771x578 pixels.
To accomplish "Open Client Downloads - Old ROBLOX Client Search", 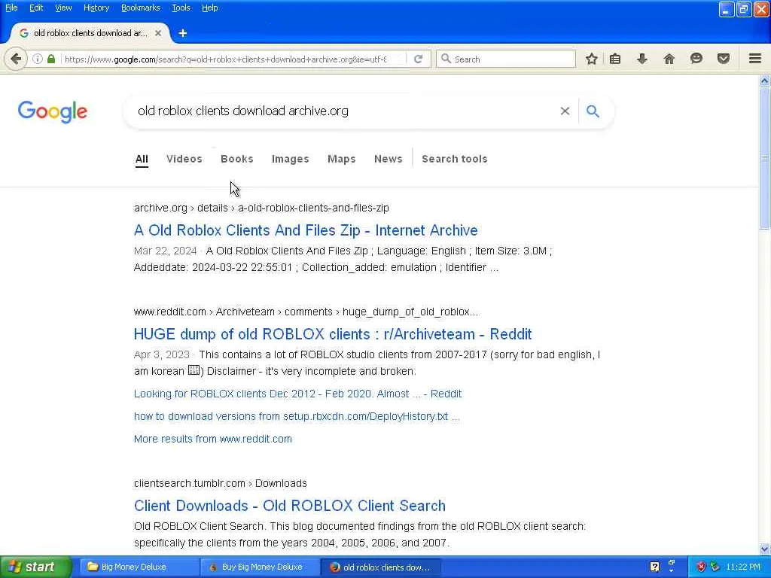I will tap(290, 506).
